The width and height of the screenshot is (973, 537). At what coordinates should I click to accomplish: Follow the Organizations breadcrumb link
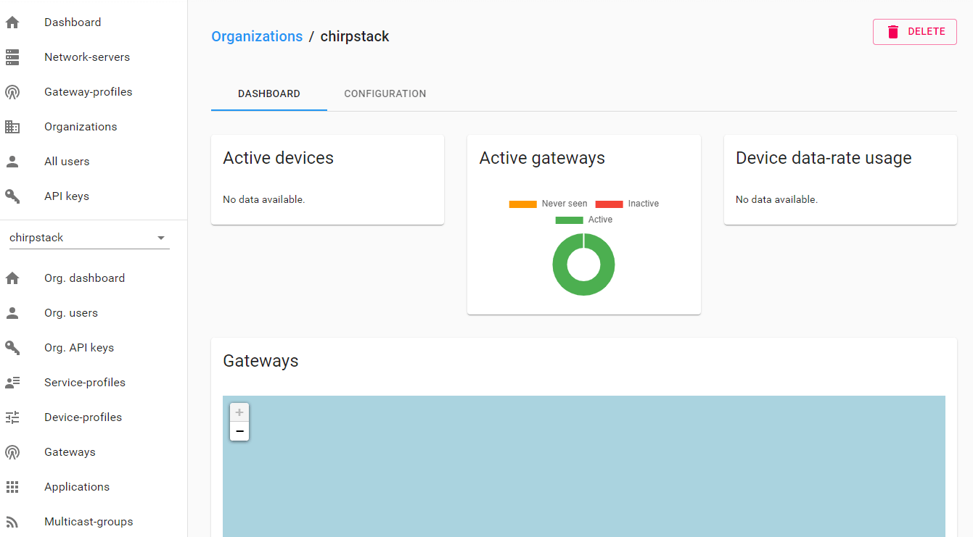tap(257, 36)
